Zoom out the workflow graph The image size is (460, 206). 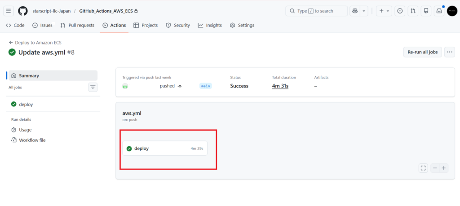[x=434, y=168]
